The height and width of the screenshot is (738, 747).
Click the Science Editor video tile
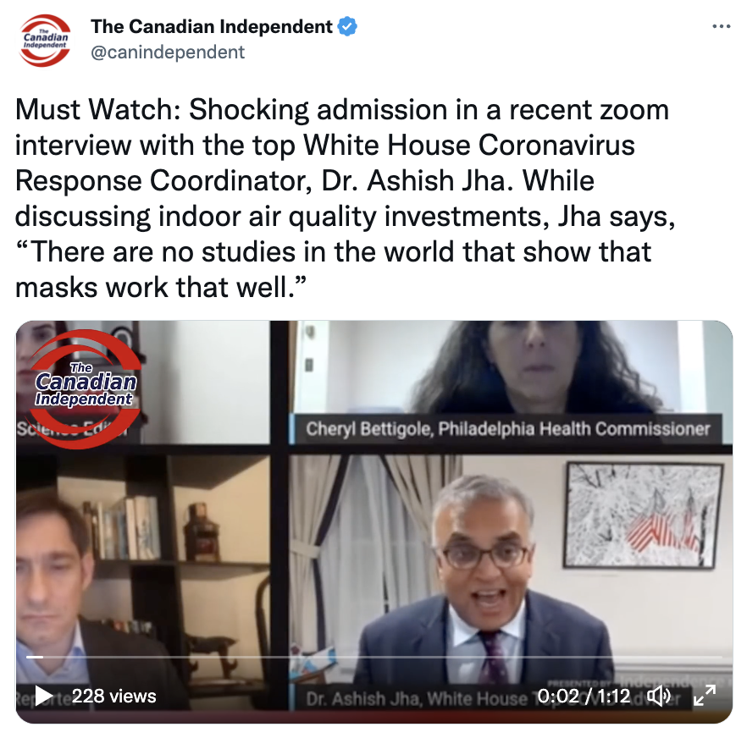(x=142, y=382)
